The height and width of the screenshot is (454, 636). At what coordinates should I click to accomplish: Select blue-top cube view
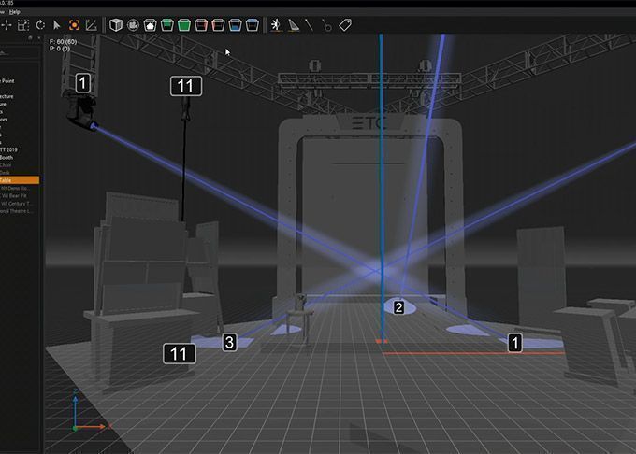coord(253,25)
